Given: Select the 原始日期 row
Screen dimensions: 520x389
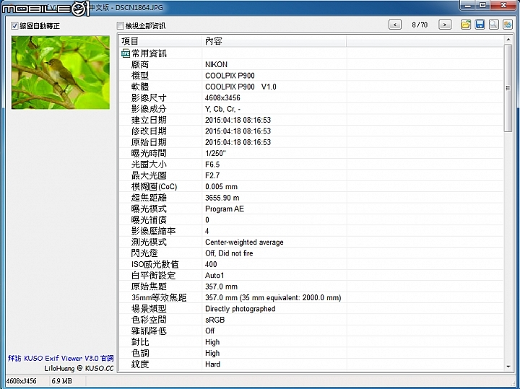Looking at the screenshot, I should click(x=311, y=142).
